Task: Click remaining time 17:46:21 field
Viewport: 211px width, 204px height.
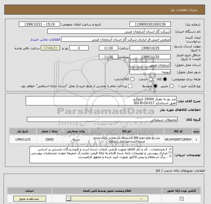Action: click(50, 48)
